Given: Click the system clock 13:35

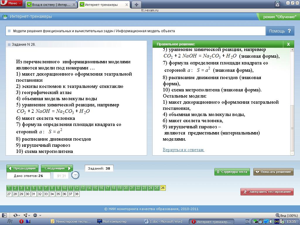Looking at the screenshot, I should pyautogui.click(x=291, y=221).
